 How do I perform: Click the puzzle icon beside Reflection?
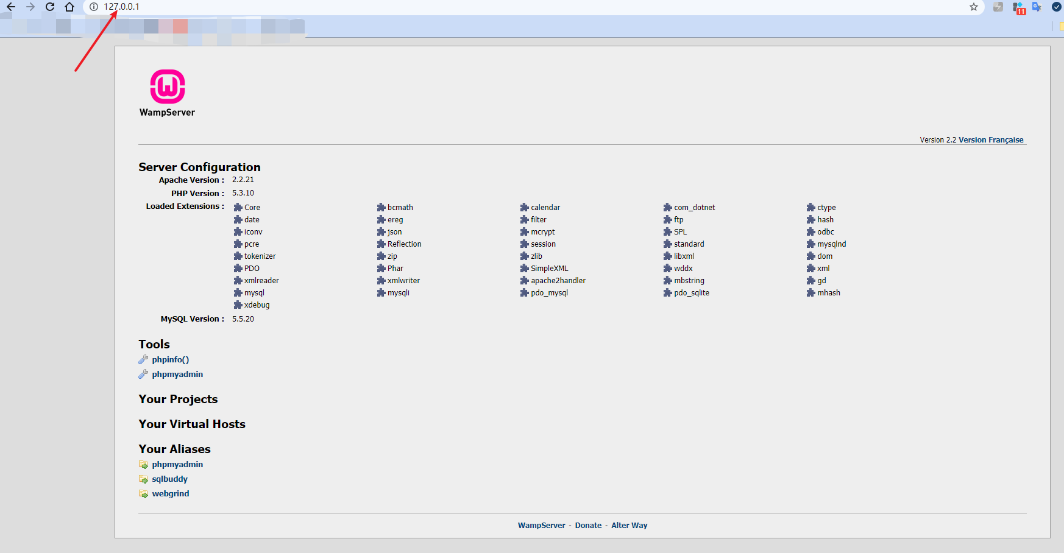tap(381, 244)
